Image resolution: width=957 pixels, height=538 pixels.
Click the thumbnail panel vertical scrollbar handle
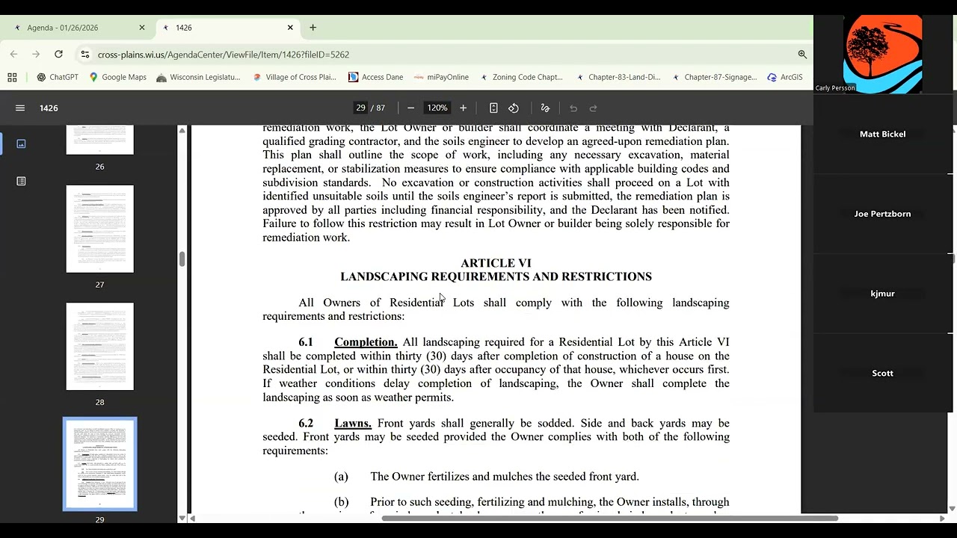pyautogui.click(x=182, y=259)
